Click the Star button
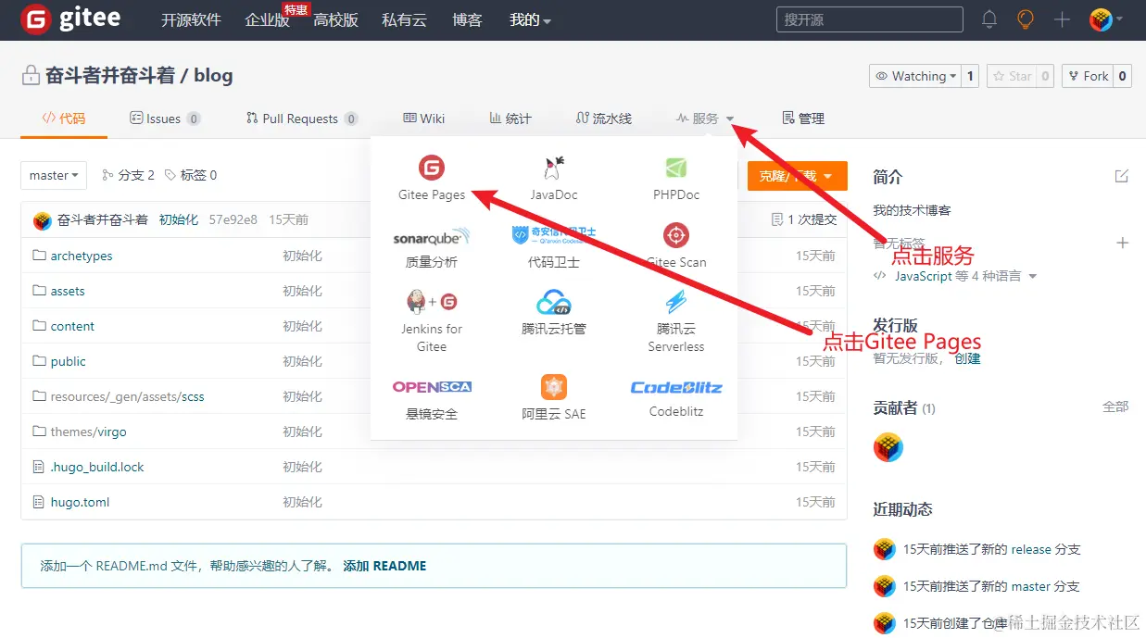The width and height of the screenshot is (1146, 638). [x=1011, y=76]
